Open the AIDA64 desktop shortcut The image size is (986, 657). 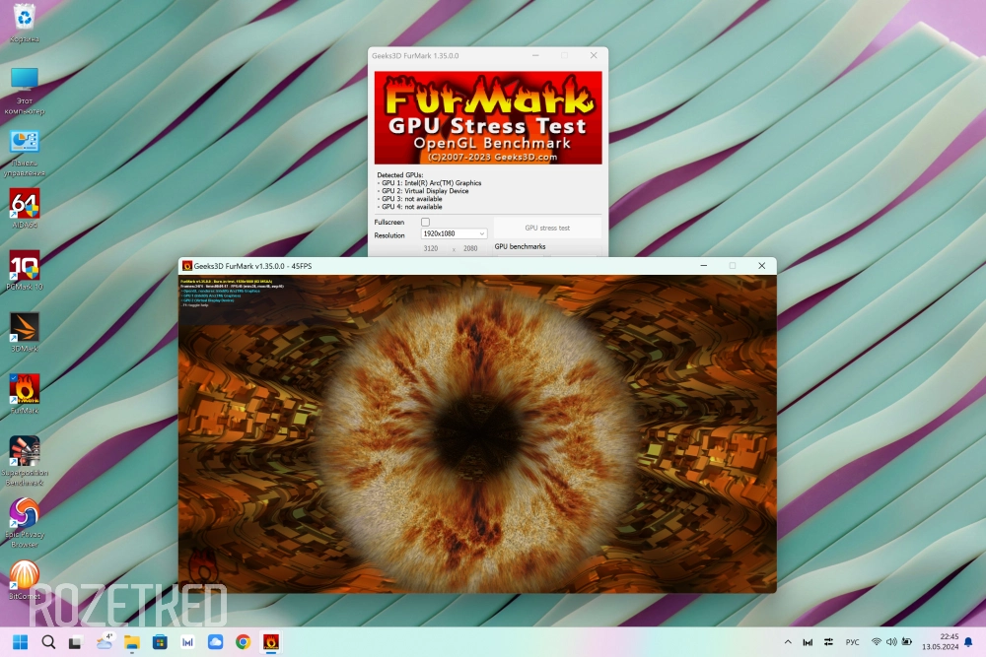click(x=25, y=205)
